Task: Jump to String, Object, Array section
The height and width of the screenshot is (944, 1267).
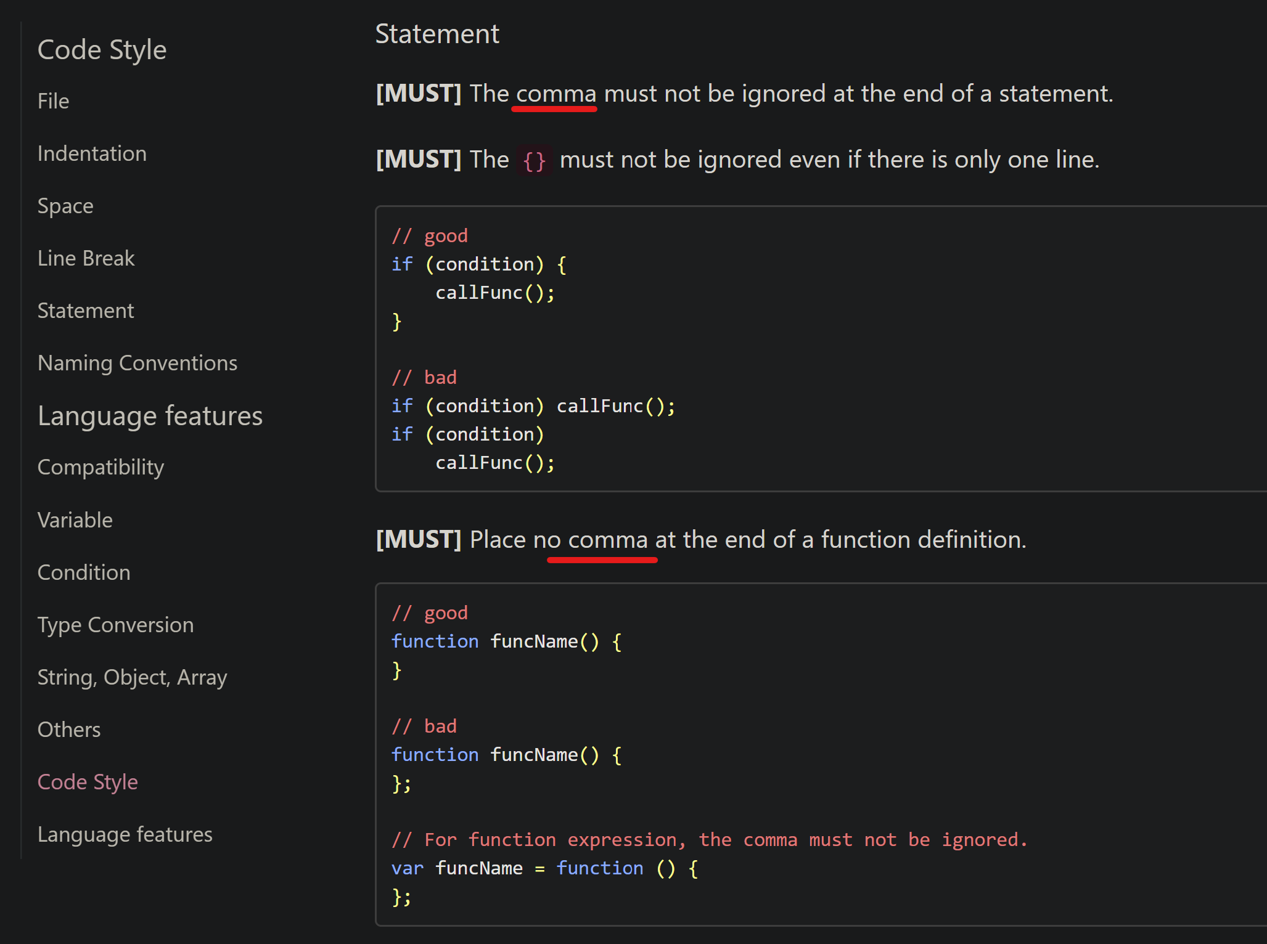Action: (x=132, y=677)
